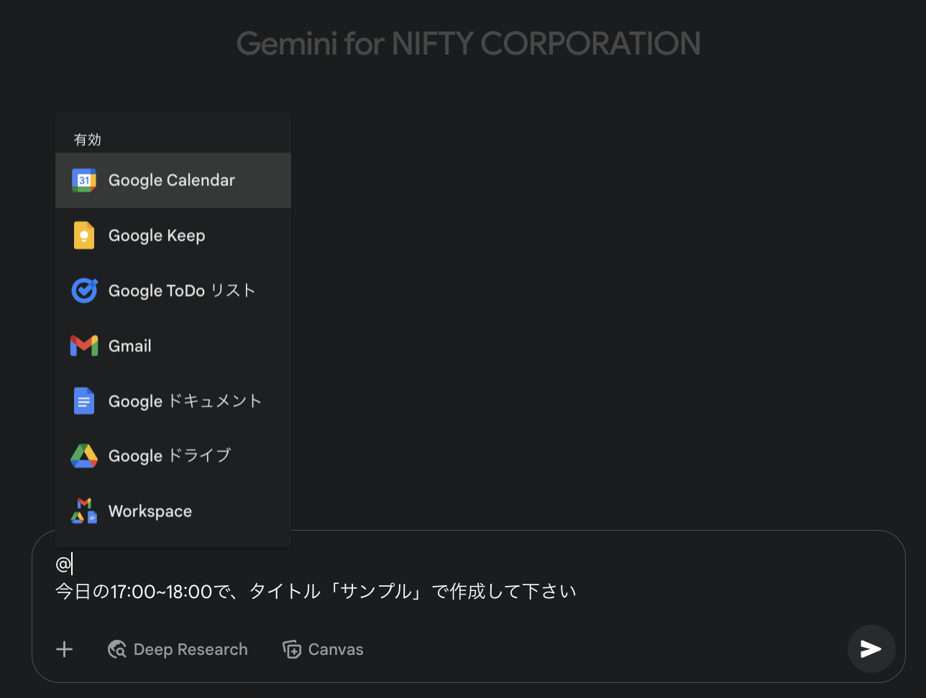Open the Canvas button label
926x698 pixels.
(336, 649)
